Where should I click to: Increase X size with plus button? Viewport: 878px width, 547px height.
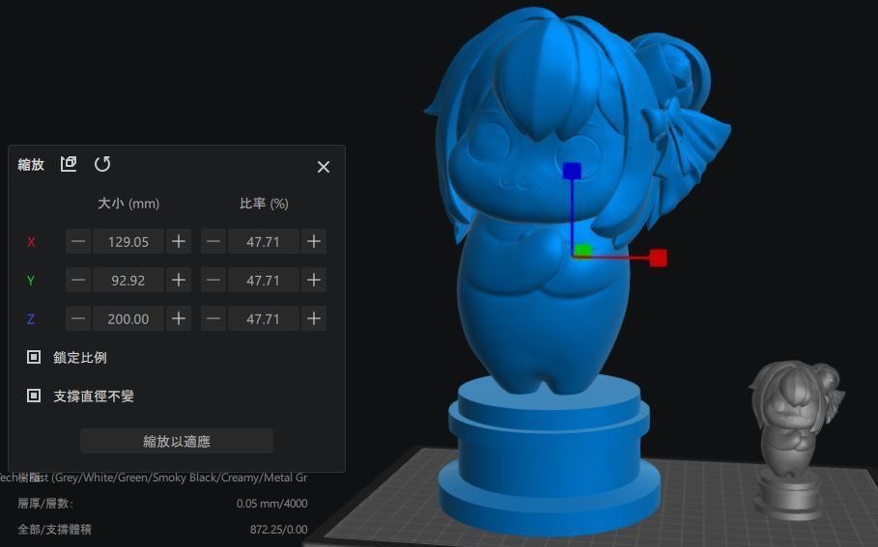pyautogui.click(x=179, y=241)
